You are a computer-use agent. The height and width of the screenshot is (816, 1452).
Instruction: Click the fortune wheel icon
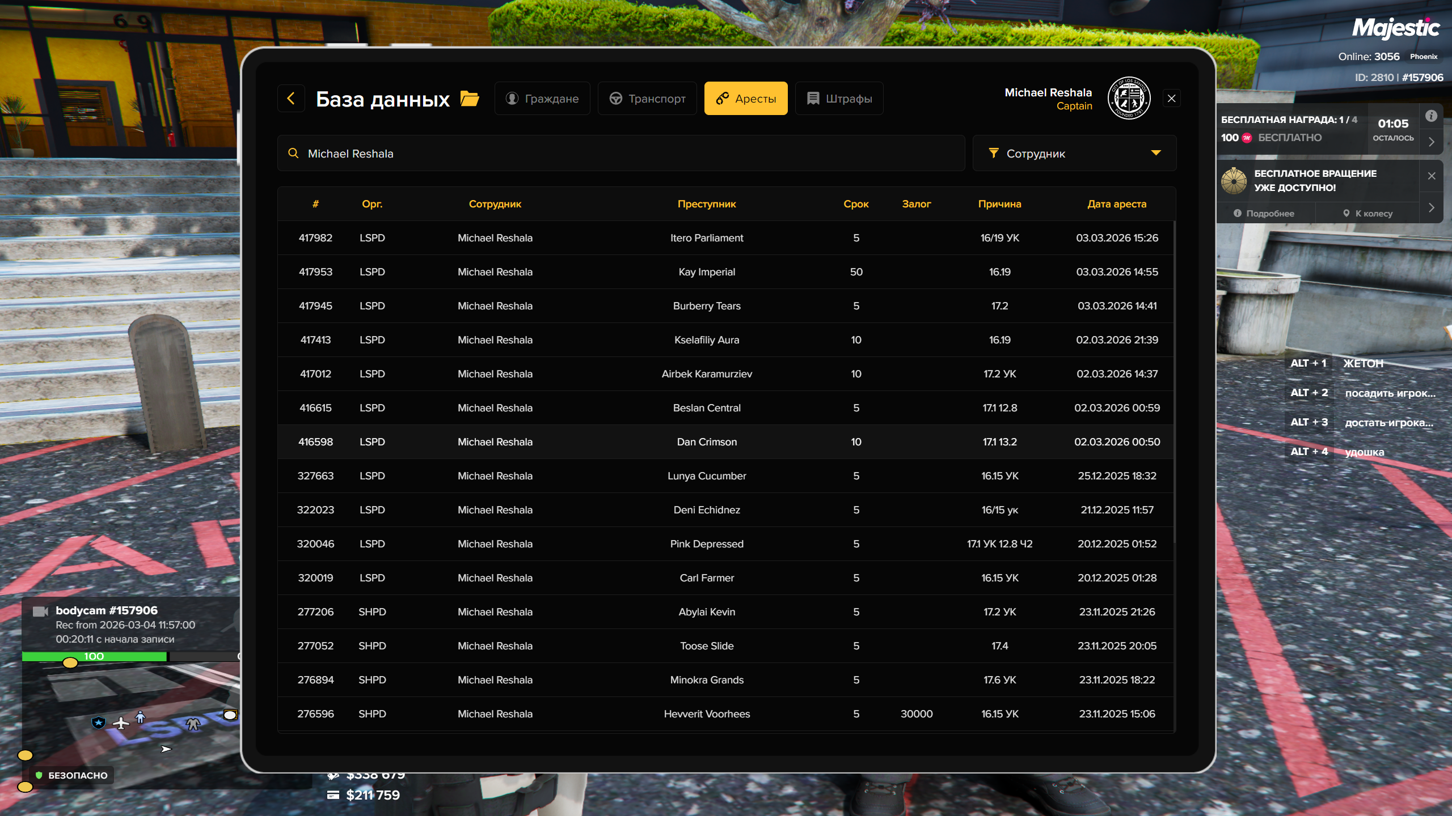1234,181
